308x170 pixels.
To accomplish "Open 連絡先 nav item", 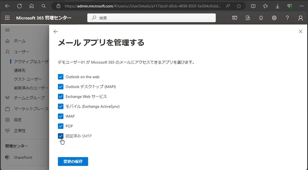I will pyautogui.click(x=19, y=70).
